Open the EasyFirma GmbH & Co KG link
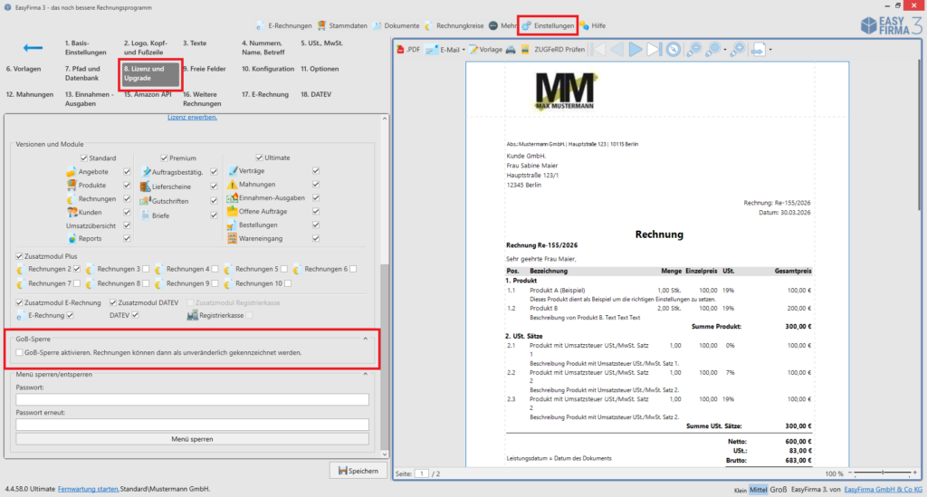 883,490
